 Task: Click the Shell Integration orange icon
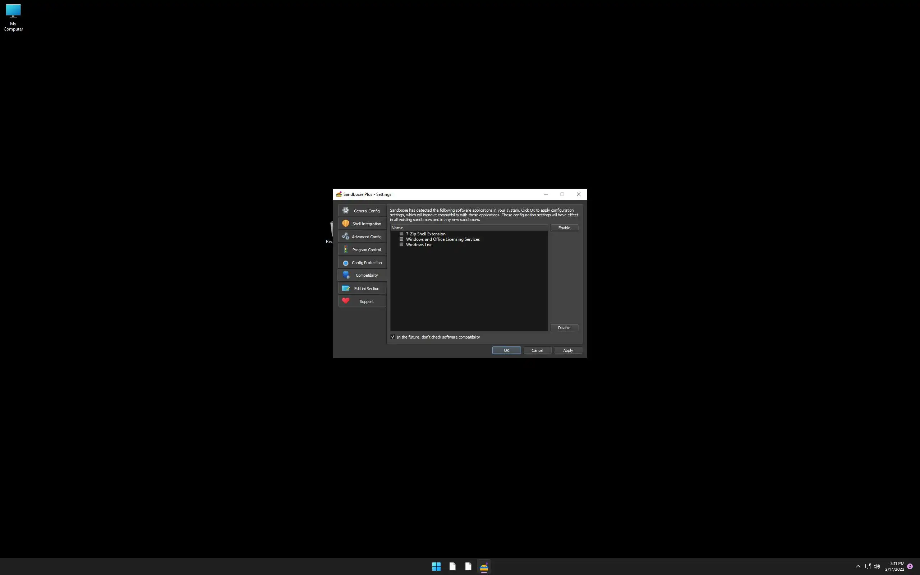346,224
